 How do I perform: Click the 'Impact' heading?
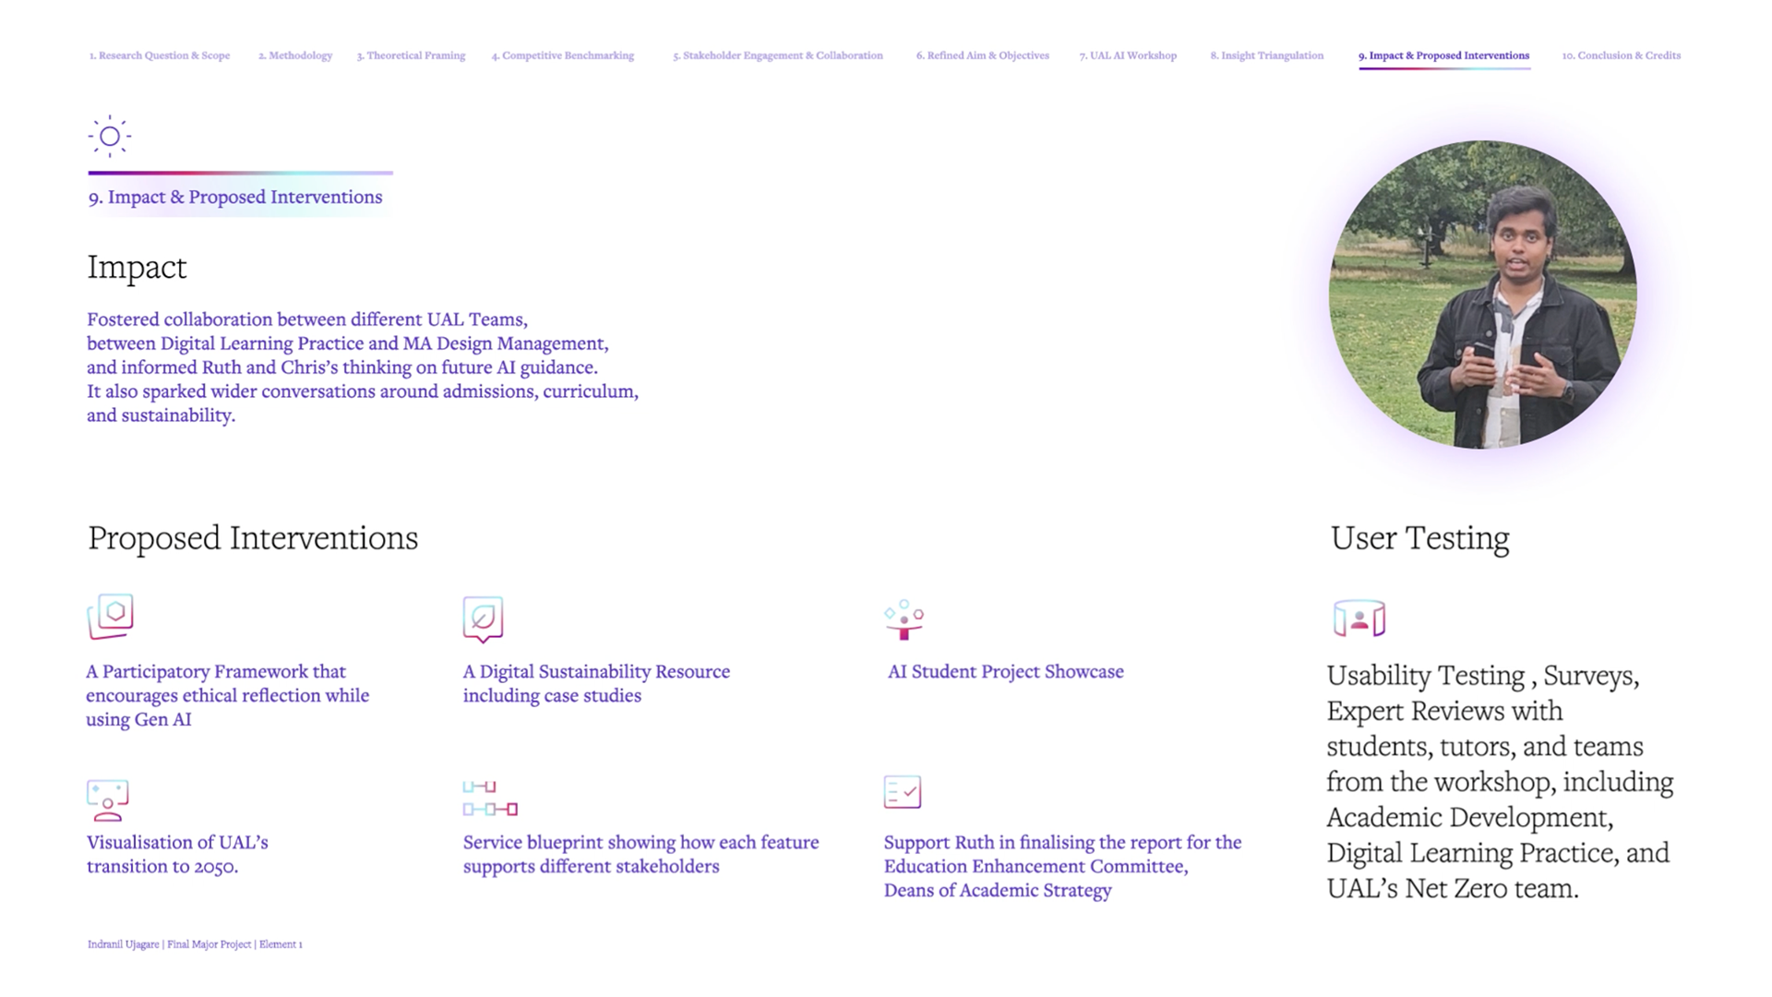click(x=137, y=267)
